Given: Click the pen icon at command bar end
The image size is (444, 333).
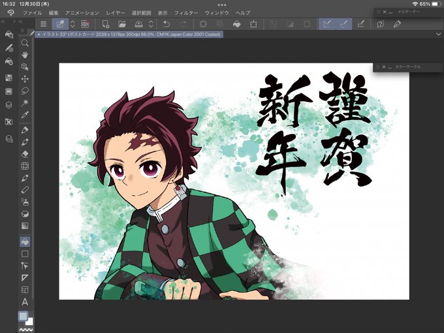Looking at the screenshot, I should (397, 24).
